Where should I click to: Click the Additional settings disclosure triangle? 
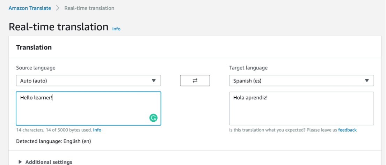(x=20, y=162)
